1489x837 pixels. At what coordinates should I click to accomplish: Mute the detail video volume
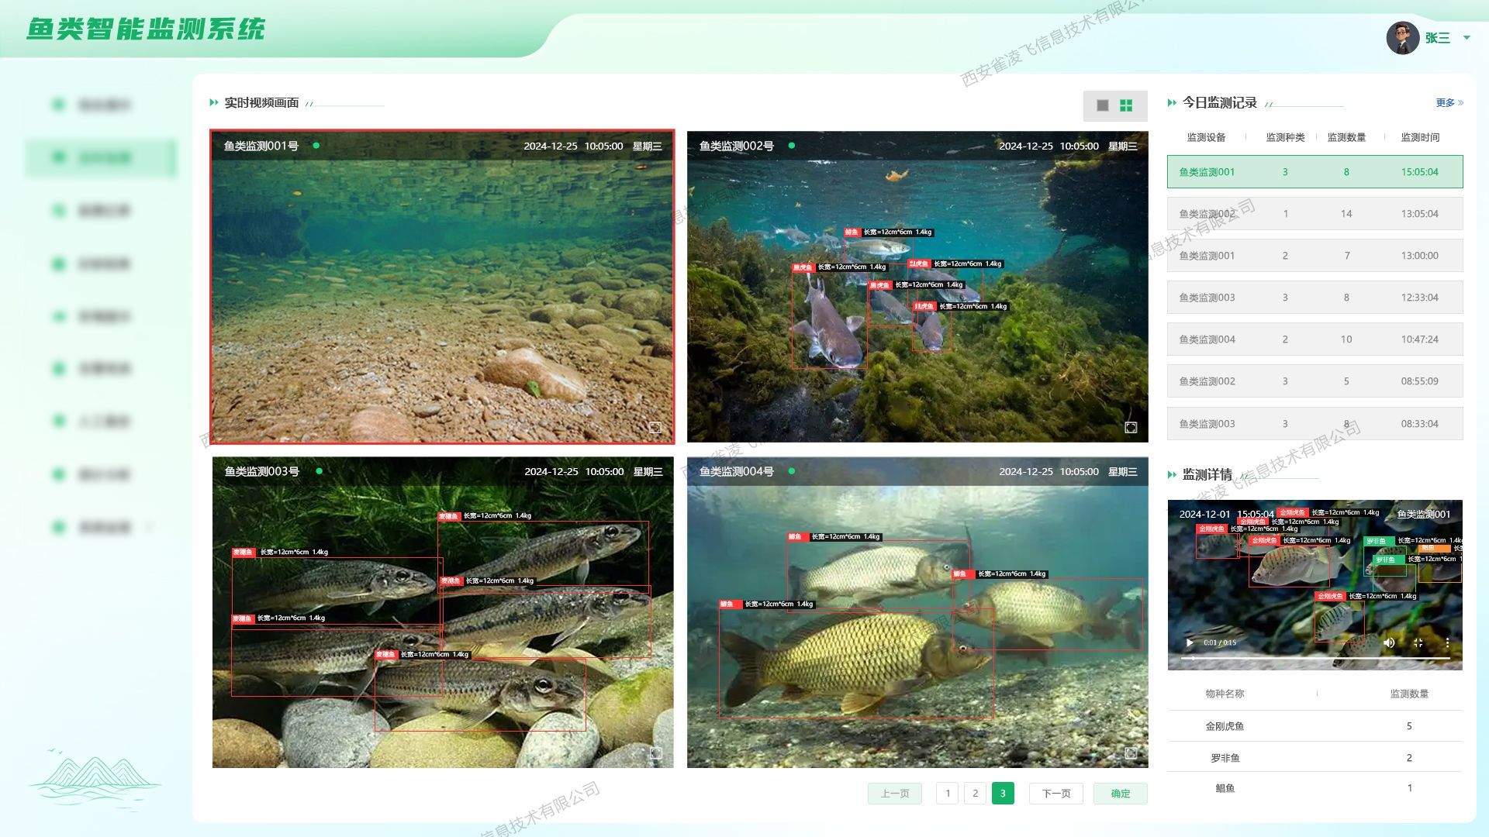[1389, 642]
